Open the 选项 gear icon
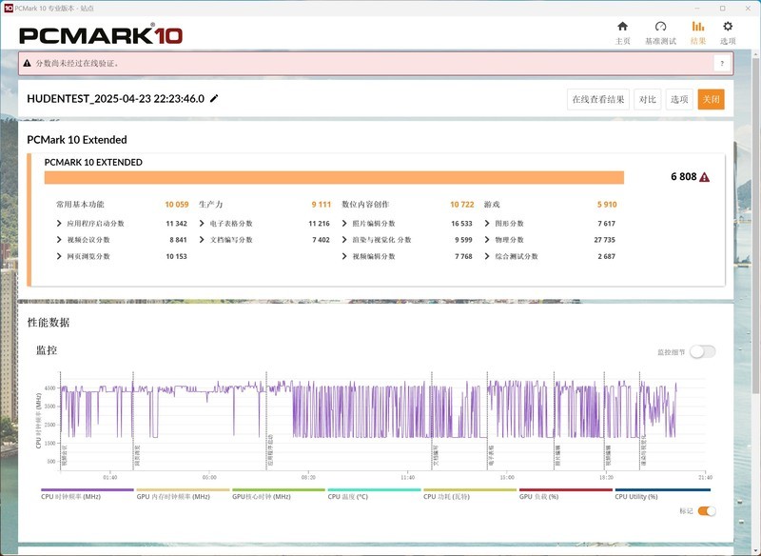The height and width of the screenshot is (556, 761). 728,27
